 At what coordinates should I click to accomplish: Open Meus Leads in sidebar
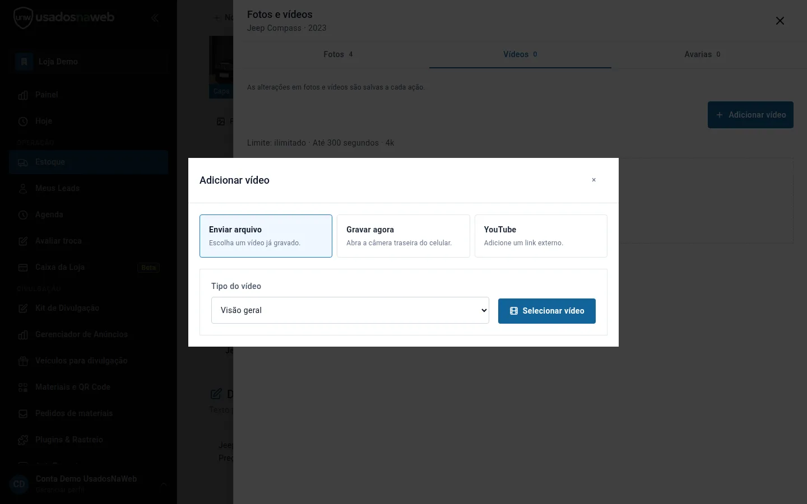pyautogui.click(x=89, y=188)
